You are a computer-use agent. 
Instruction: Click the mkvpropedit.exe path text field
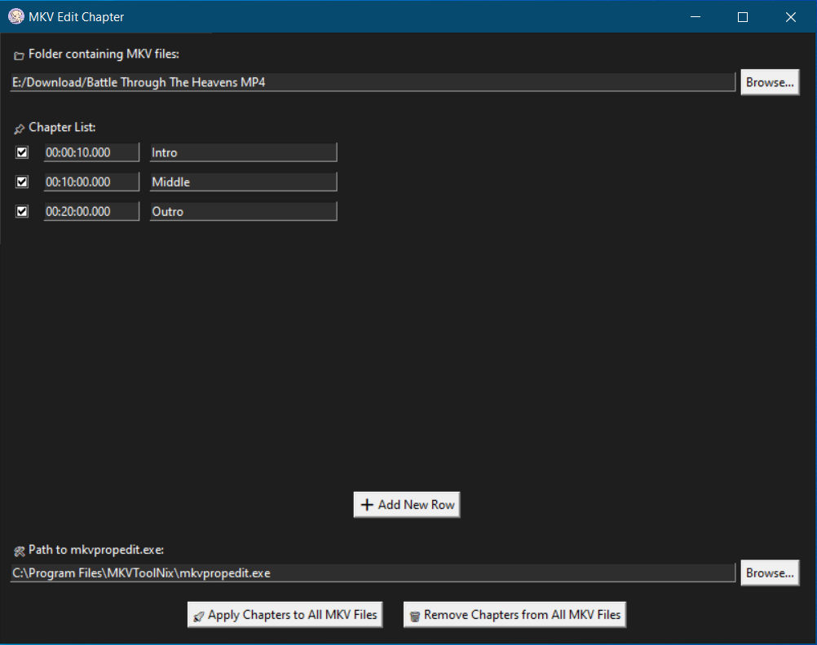[373, 573]
